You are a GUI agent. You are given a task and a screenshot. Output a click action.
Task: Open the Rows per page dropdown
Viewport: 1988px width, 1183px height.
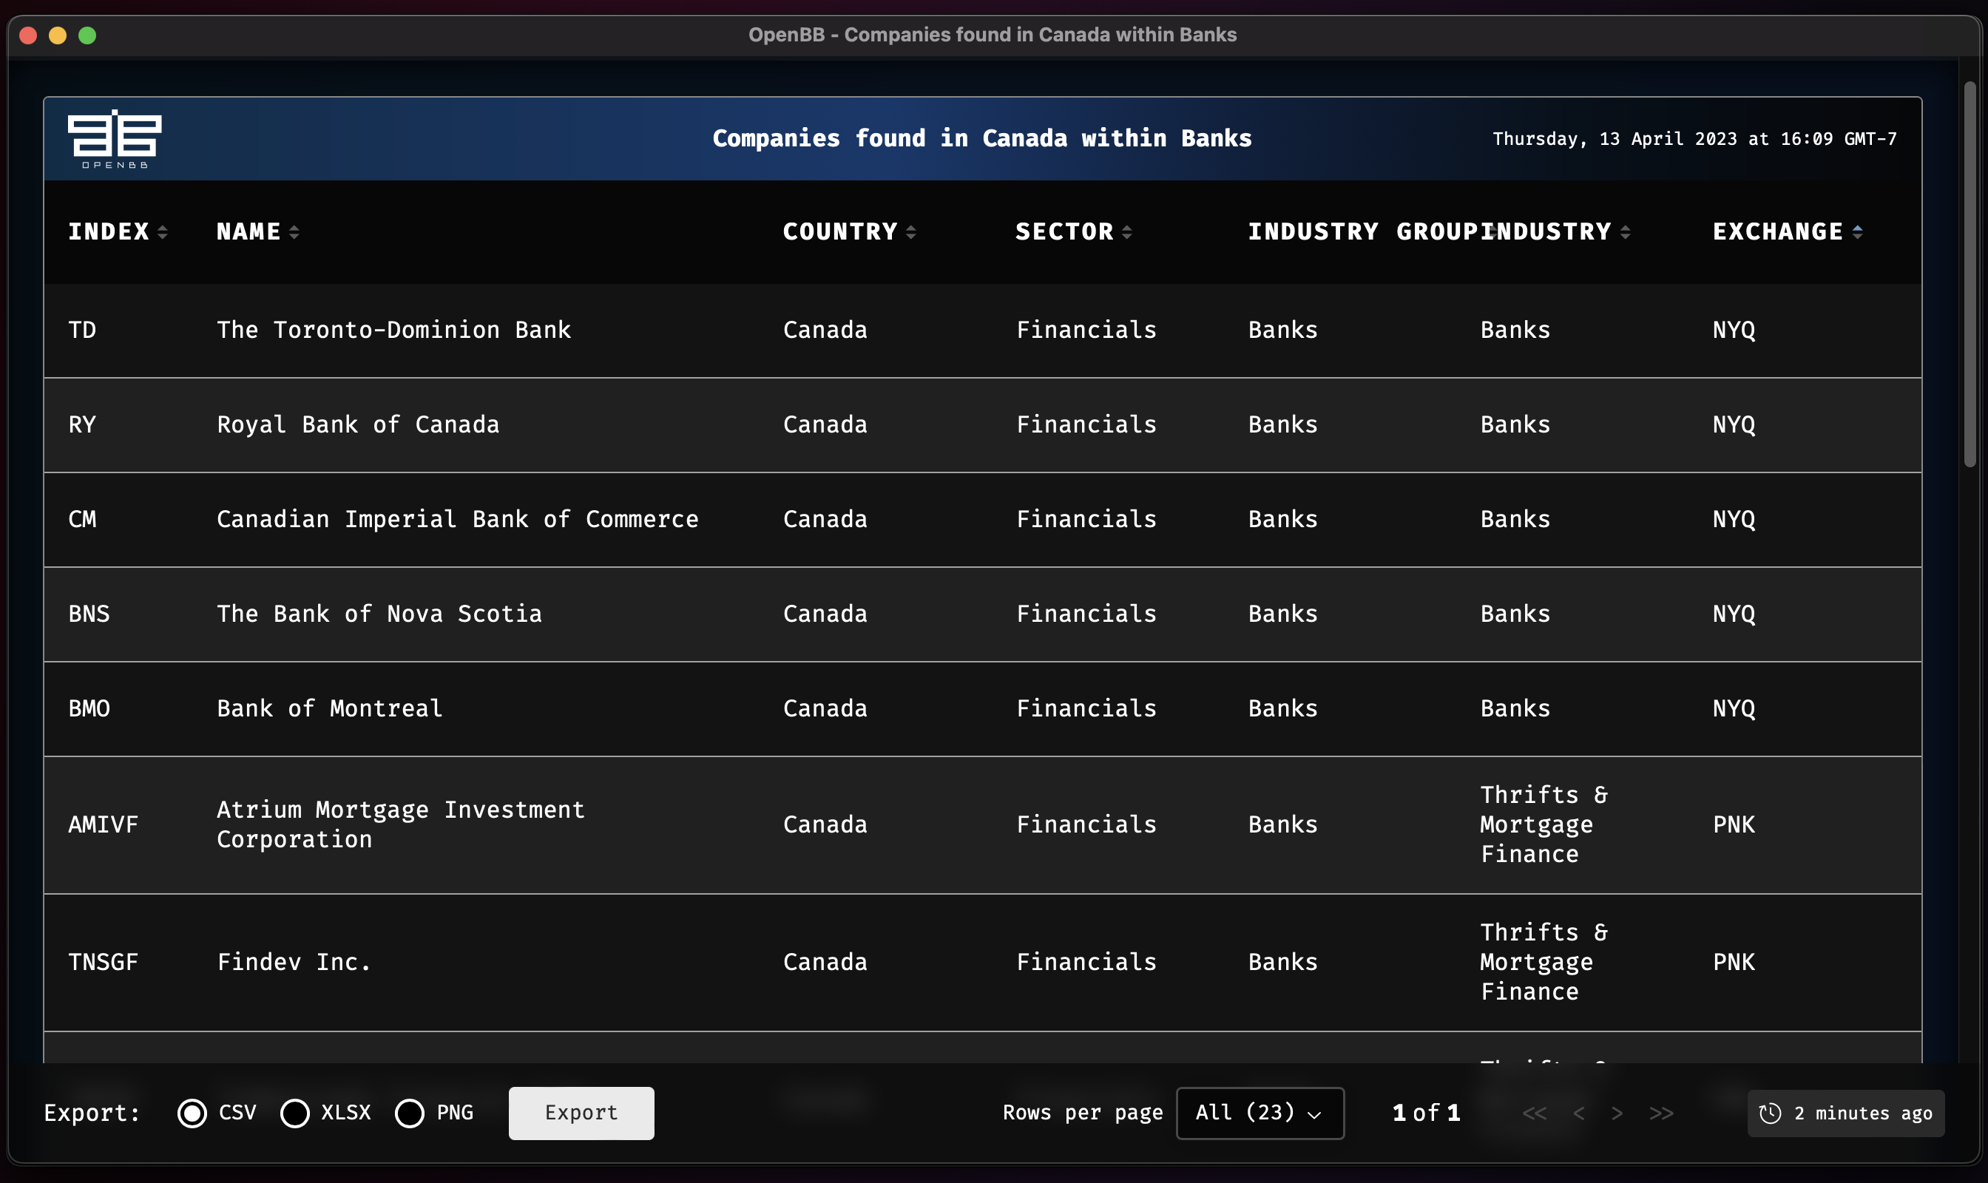click(x=1260, y=1113)
